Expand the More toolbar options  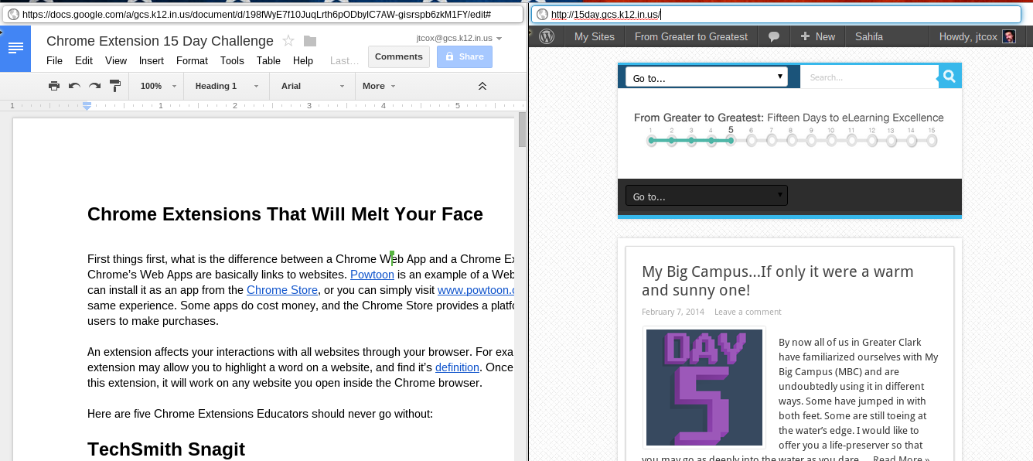pyautogui.click(x=379, y=86)
